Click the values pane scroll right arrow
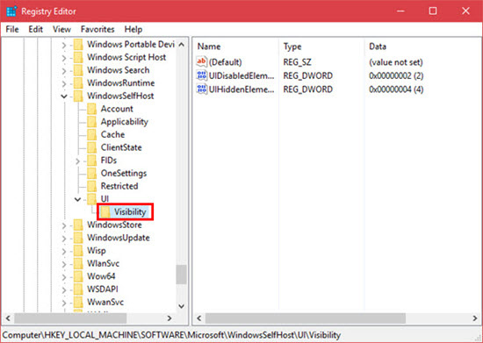This screenshot has width=483, height=343. (475, 318)
